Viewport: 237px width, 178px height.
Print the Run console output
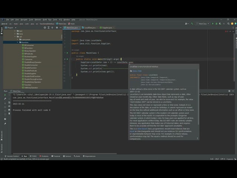click(x=9, y=110)
